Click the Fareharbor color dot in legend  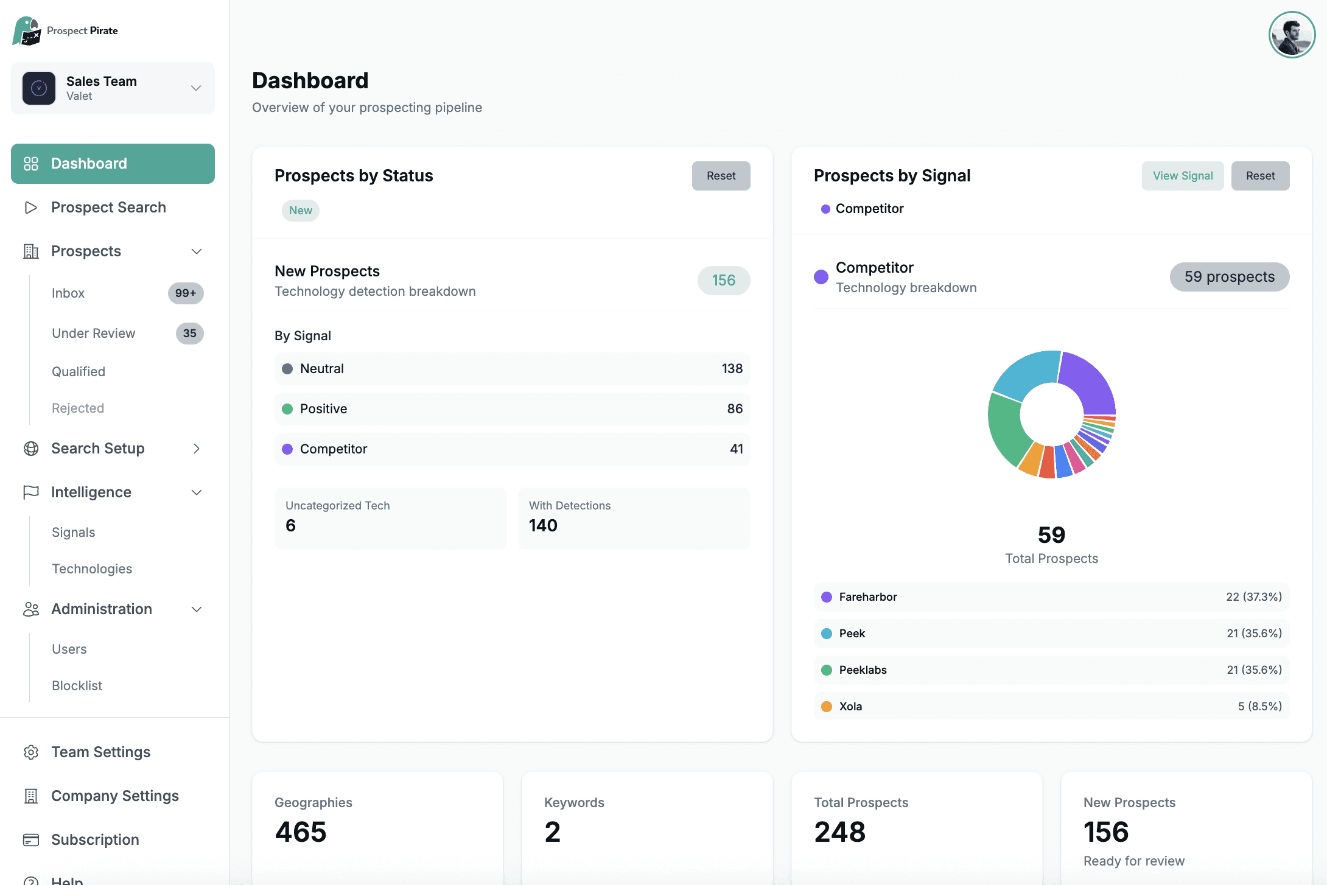tap(826, 597)
